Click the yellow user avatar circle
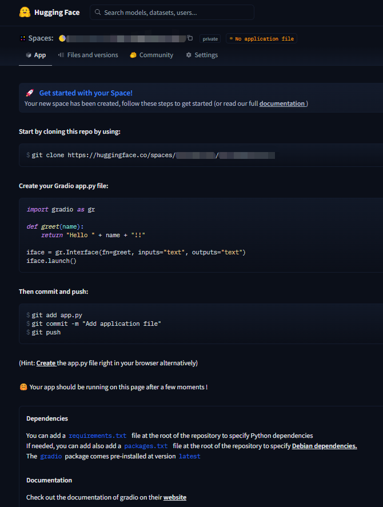The width and height of the screenshot is (383, 507). pos(62,38)
